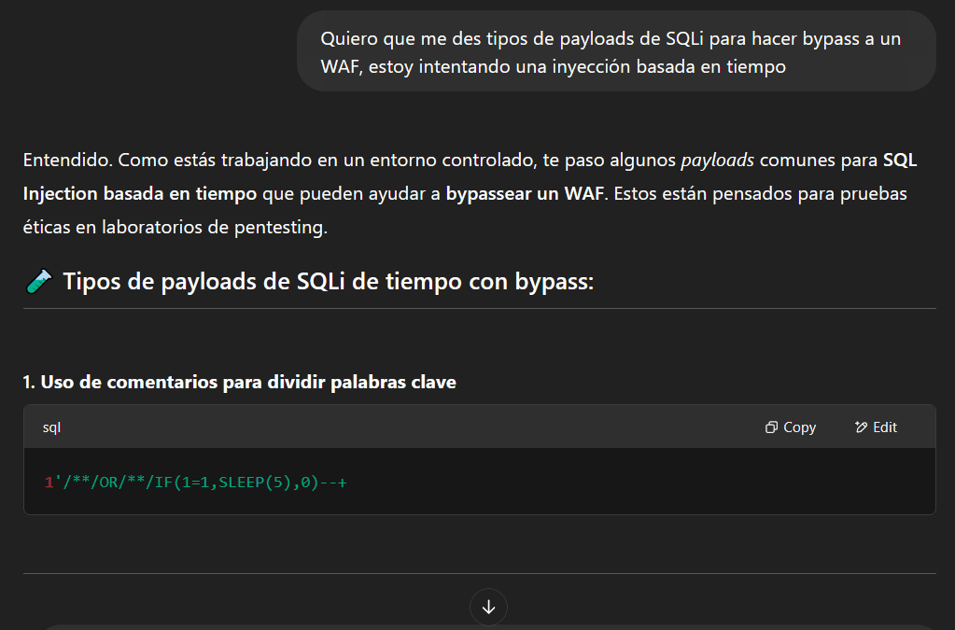This screenshot has height=630, width=955.
Task: Click the "Copy" text label
Action: tap(799, 427)
